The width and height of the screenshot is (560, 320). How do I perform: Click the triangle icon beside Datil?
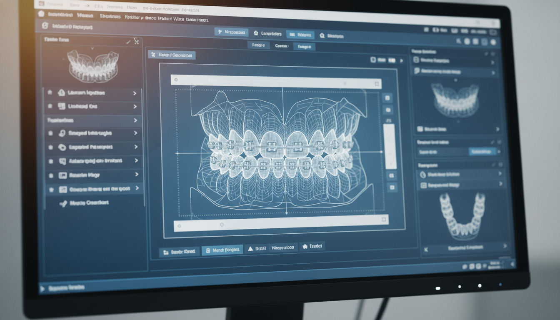(250, 248)
